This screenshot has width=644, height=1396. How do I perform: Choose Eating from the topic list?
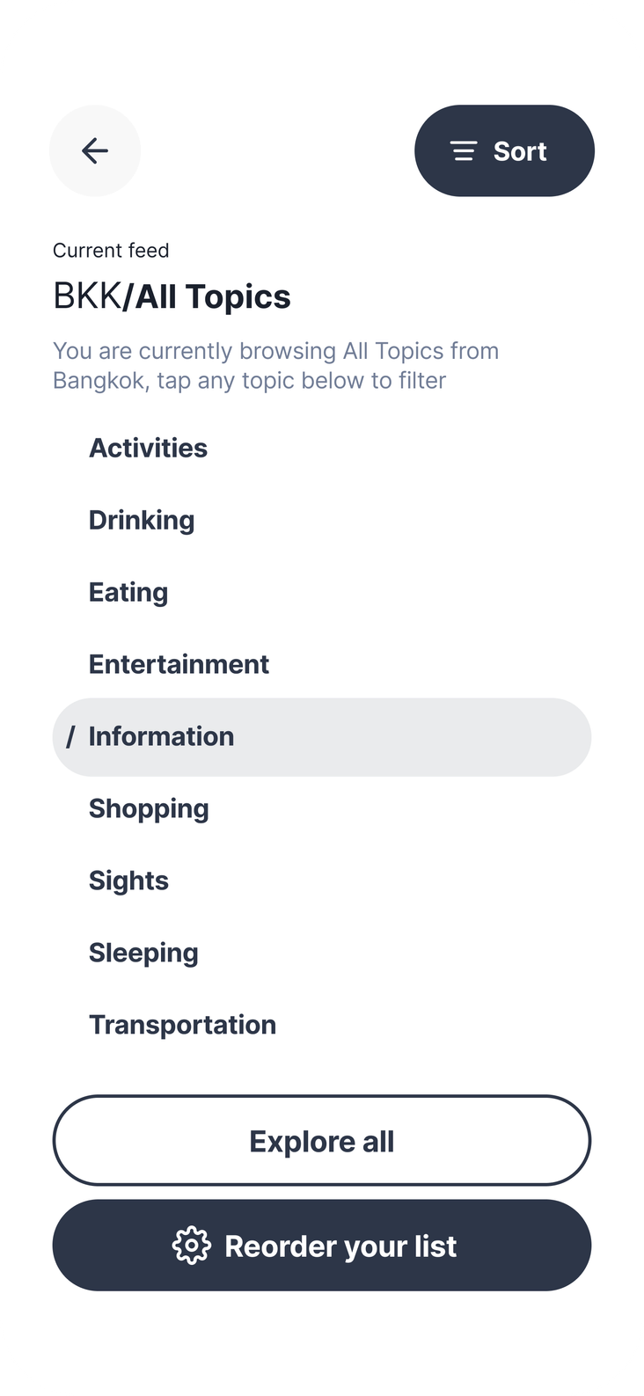(x=128, y=593)
